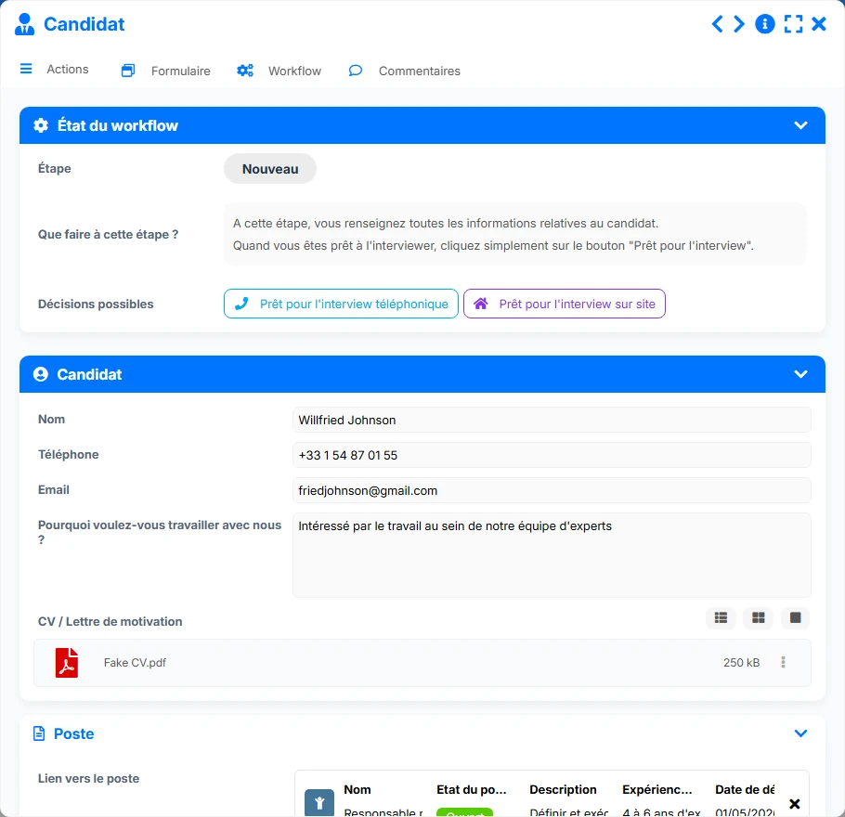Choose Prêt pour l'interview téléphonique
Image resolution: width=845 pixels, height=817 pixels.
[x=341, y=304]
